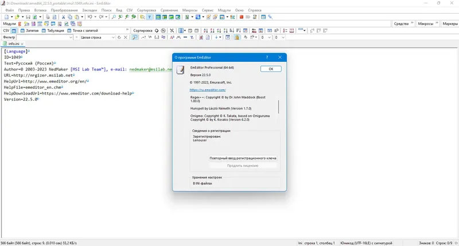Open the Файл menu
The image size is (459, 246).
10,10
